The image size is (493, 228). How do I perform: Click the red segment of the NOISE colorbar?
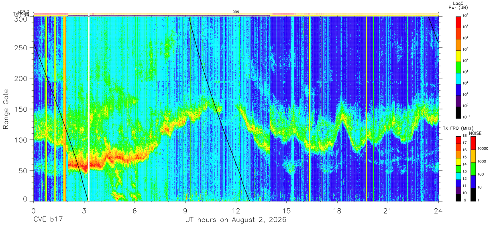click(474, 143)
